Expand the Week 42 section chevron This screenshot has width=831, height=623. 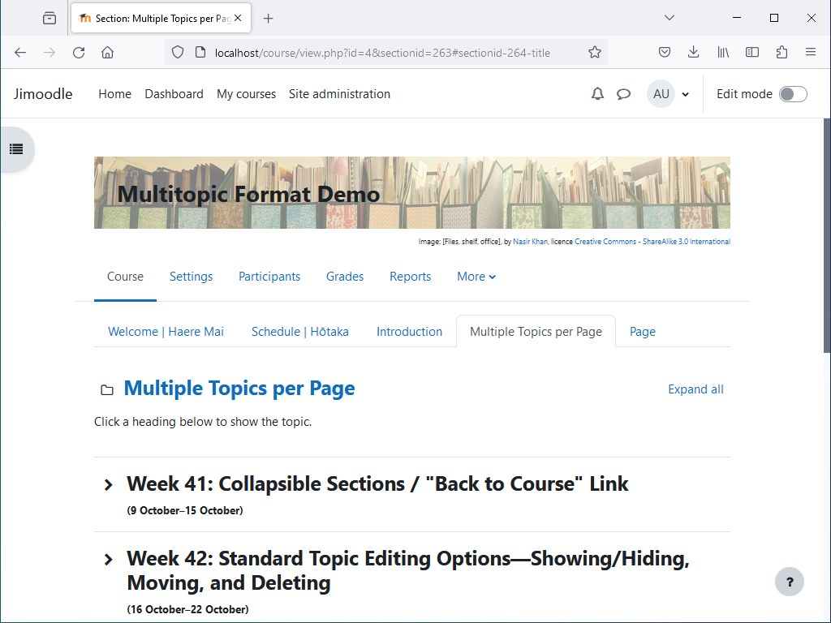pyautogui.click(x=108, y=559)
